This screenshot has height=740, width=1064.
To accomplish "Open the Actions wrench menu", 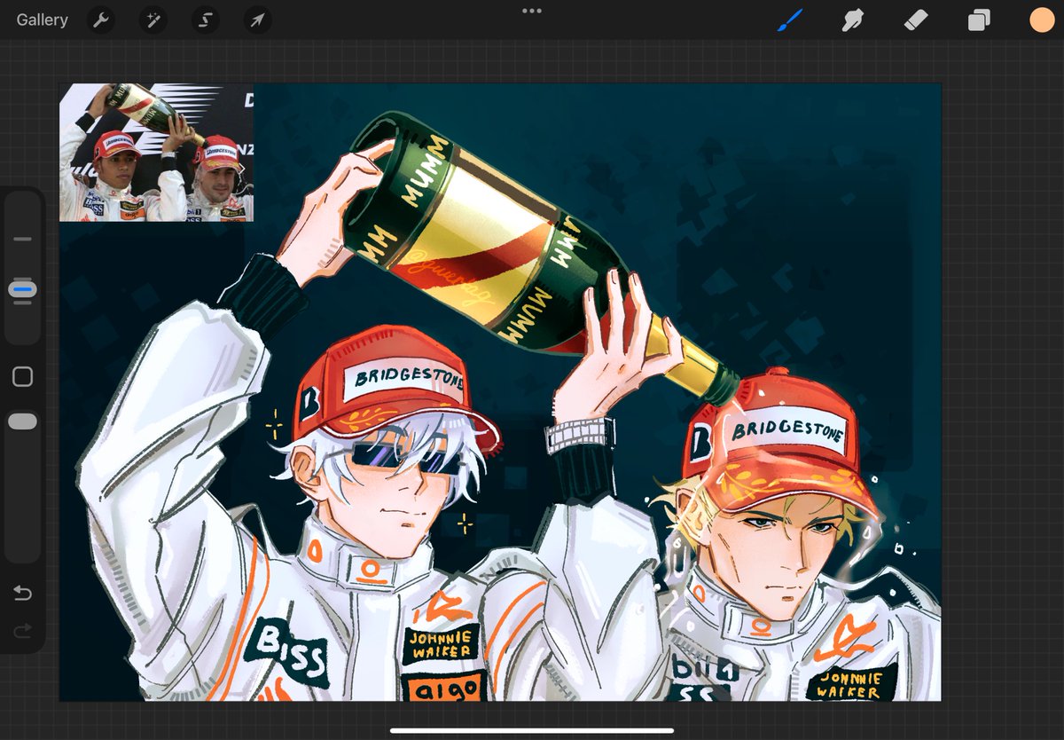I will [101, 20].
